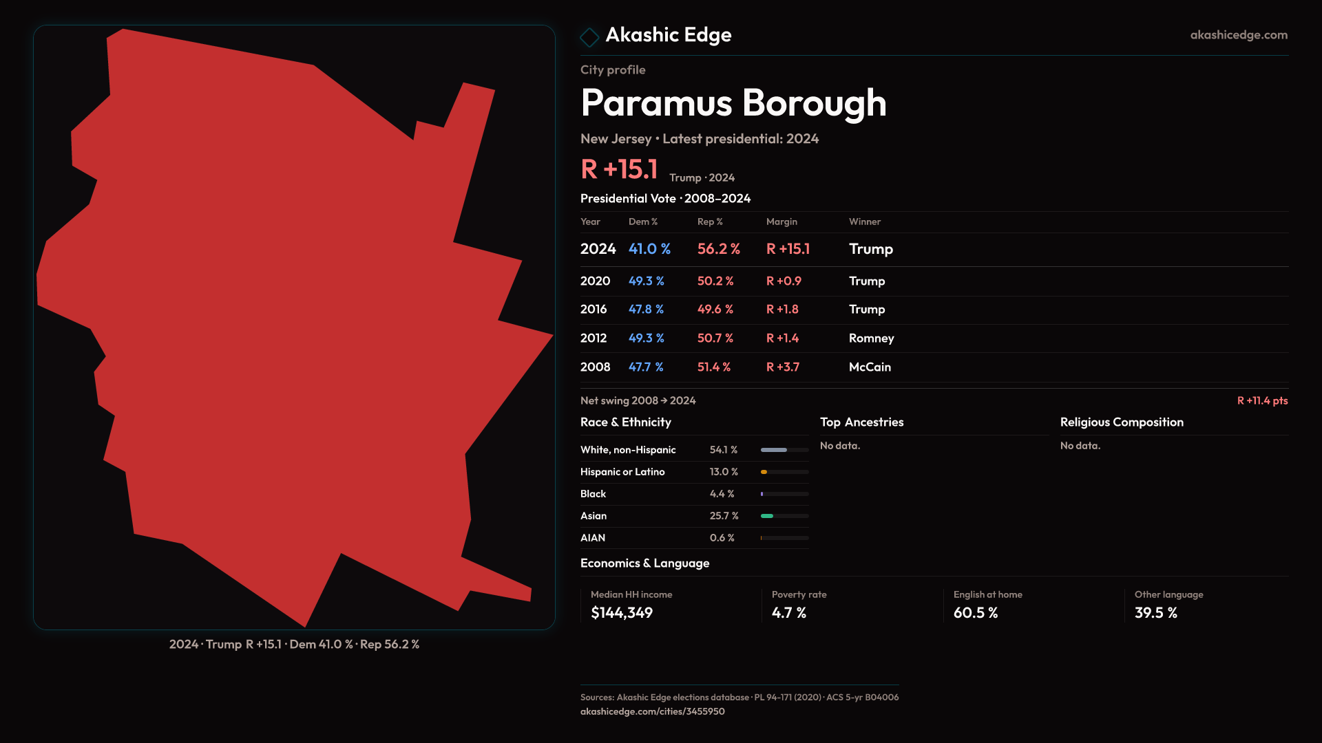Click the map caption below the shape
This screenshot has height=743, width=1322.
294,645
